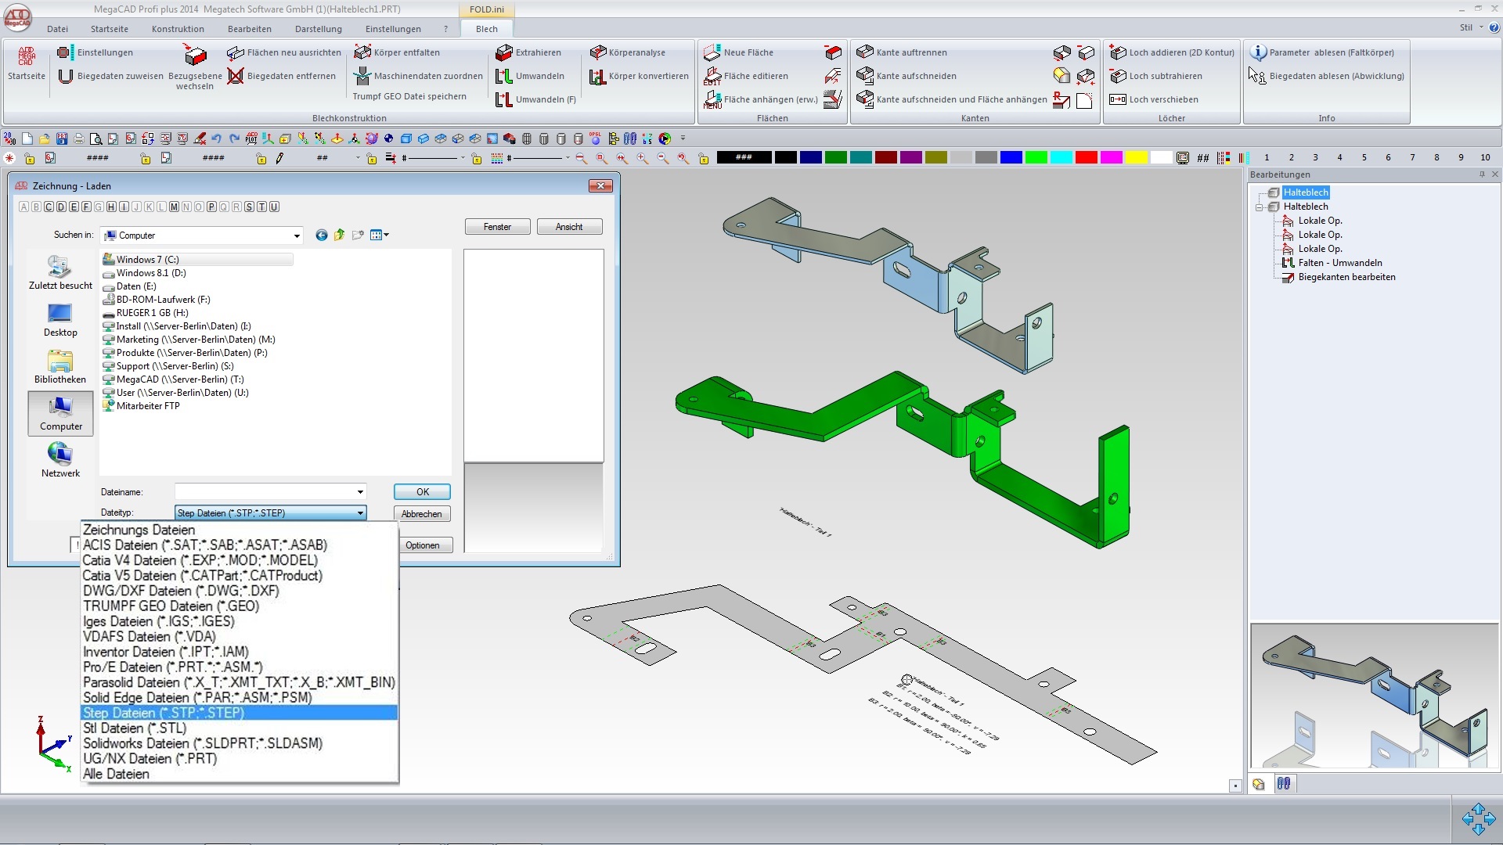
Task: Open the Datei menu
Action: tap(57, 29)
